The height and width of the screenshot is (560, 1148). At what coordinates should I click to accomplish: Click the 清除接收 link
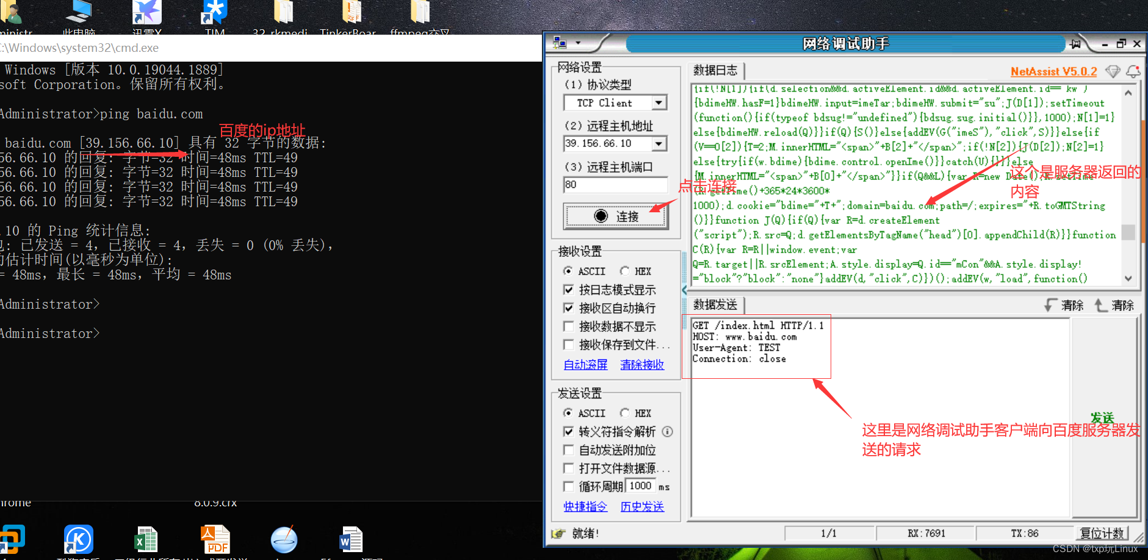pyautogui.click(x=642, y=364)
